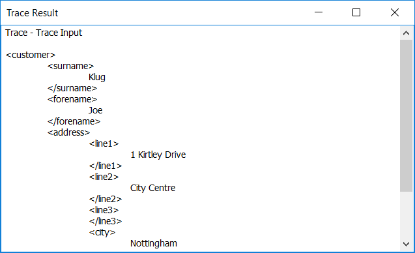The image size is (415, 253).
Task: Click the opening surname tag
Action: (70, 66)
